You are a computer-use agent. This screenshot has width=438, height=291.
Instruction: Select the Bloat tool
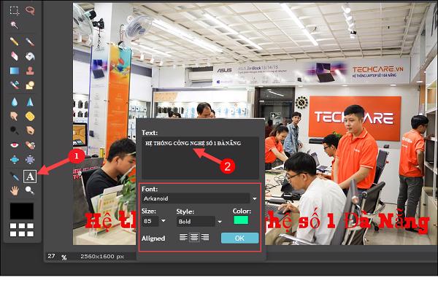point(15,160)
